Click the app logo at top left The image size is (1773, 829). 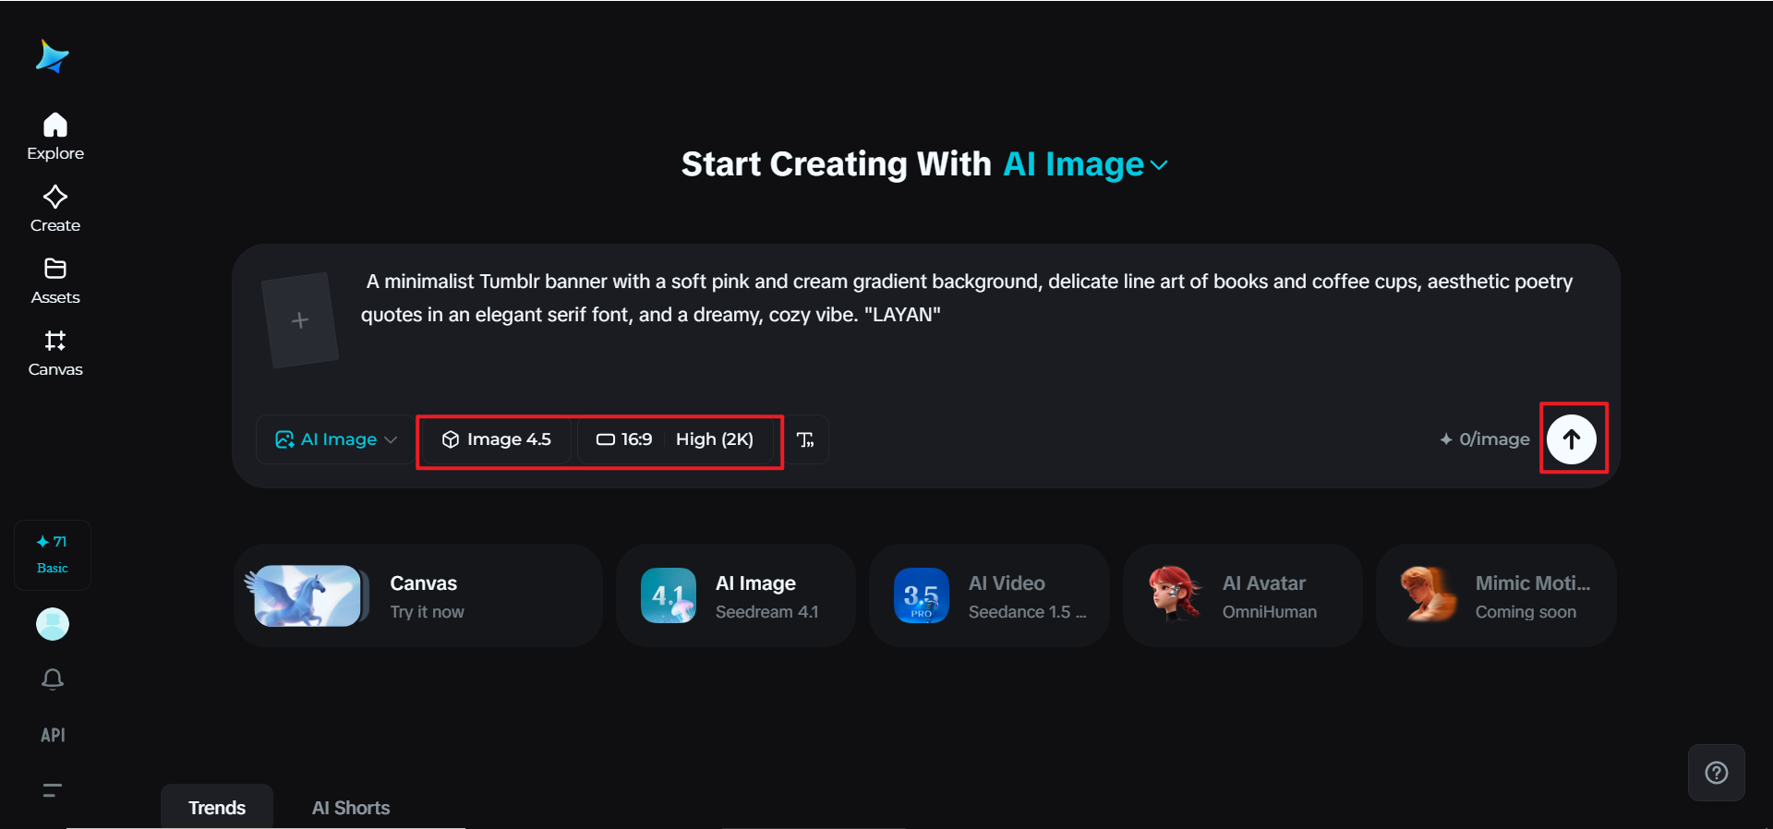pos(53,56)
